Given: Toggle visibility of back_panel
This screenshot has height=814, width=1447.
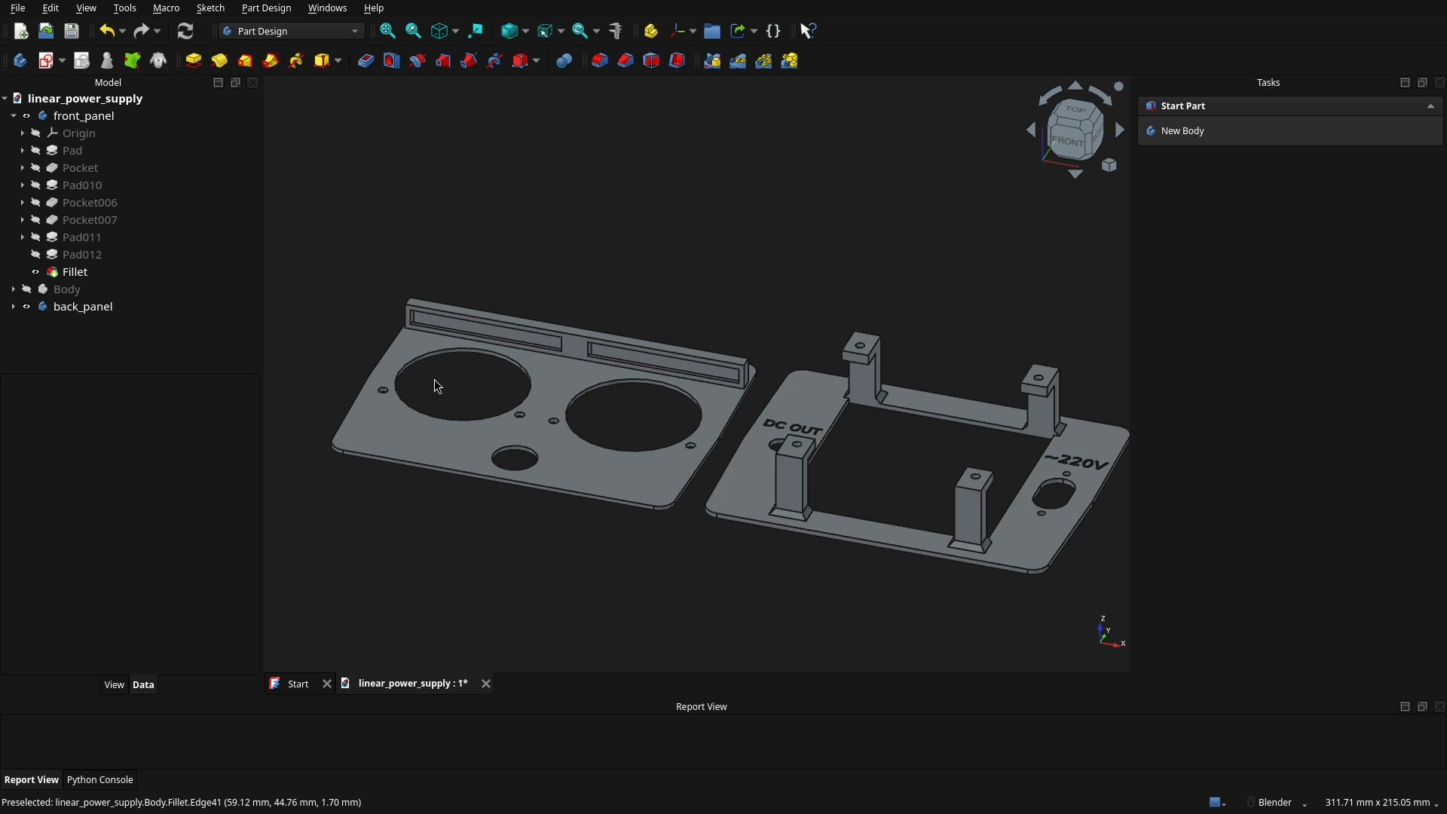Looking at the screenshot, I should [x=26, y=307].
